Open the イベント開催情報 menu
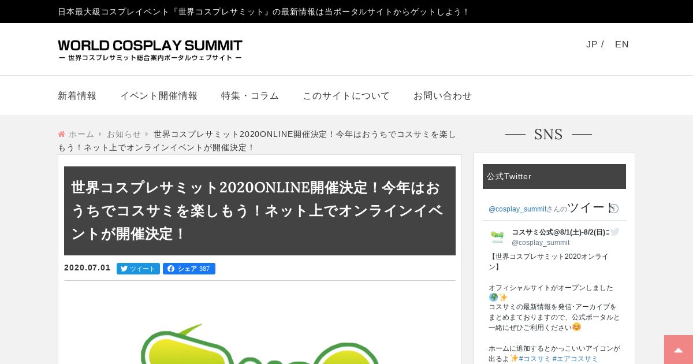This screenshot has height=364, width=693. pos(159,96)
